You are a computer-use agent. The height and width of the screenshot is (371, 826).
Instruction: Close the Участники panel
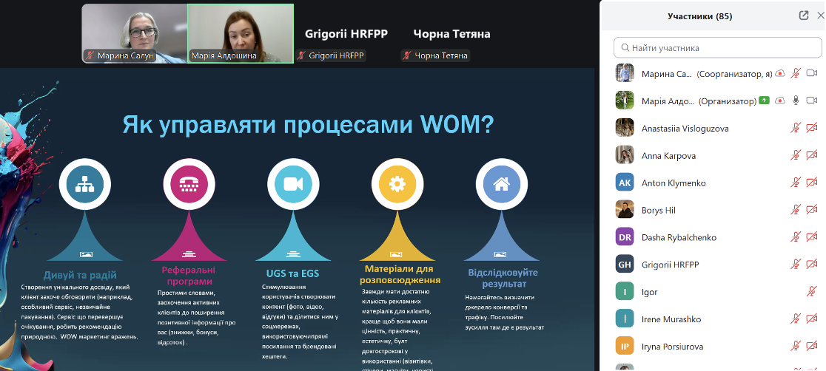[819, 16]
